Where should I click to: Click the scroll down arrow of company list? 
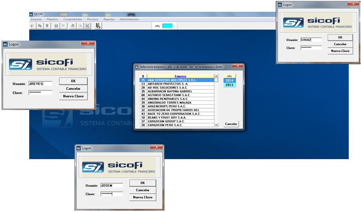[216, 125]
